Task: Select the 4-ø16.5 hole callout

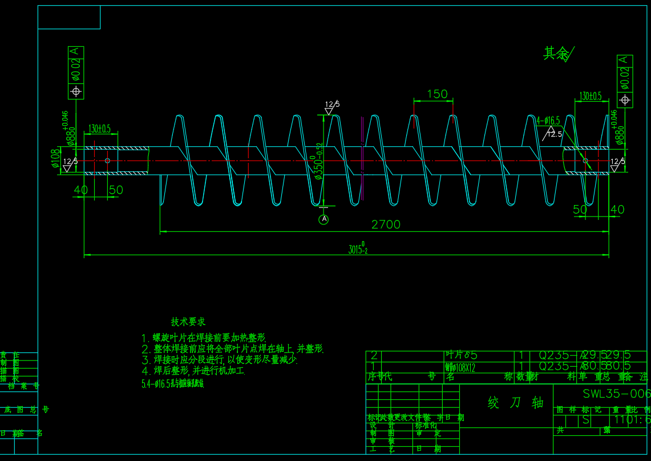Action: 548,121
